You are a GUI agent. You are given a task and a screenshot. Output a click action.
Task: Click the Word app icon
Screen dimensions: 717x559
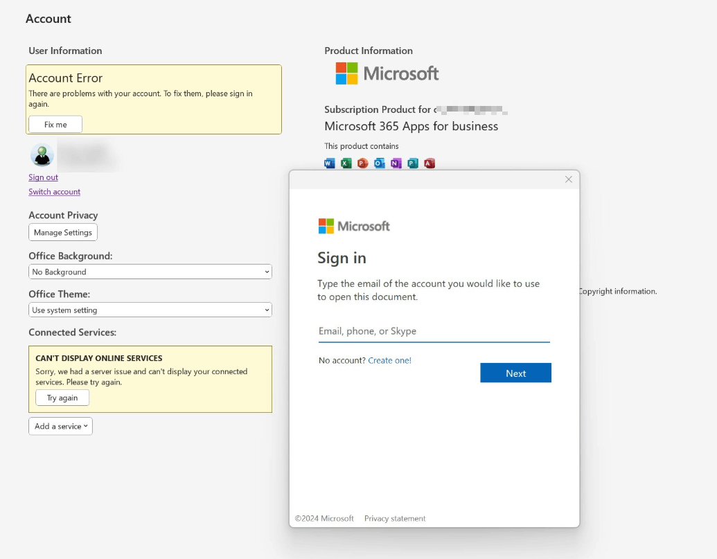point(329,163)
